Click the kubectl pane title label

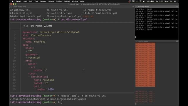tap(143, 7)
